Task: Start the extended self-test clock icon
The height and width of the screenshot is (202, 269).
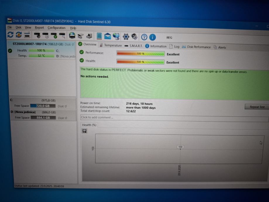Action: point(46,35)
